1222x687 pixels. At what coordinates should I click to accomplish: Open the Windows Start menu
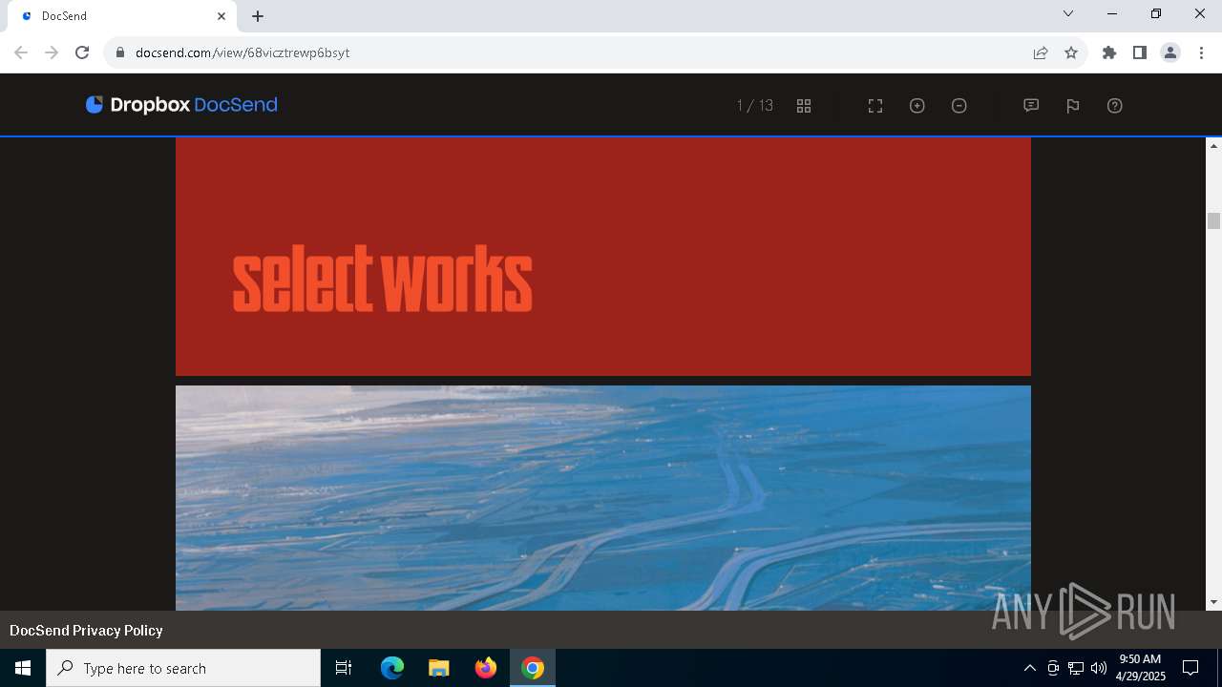[x=23, y=668]
